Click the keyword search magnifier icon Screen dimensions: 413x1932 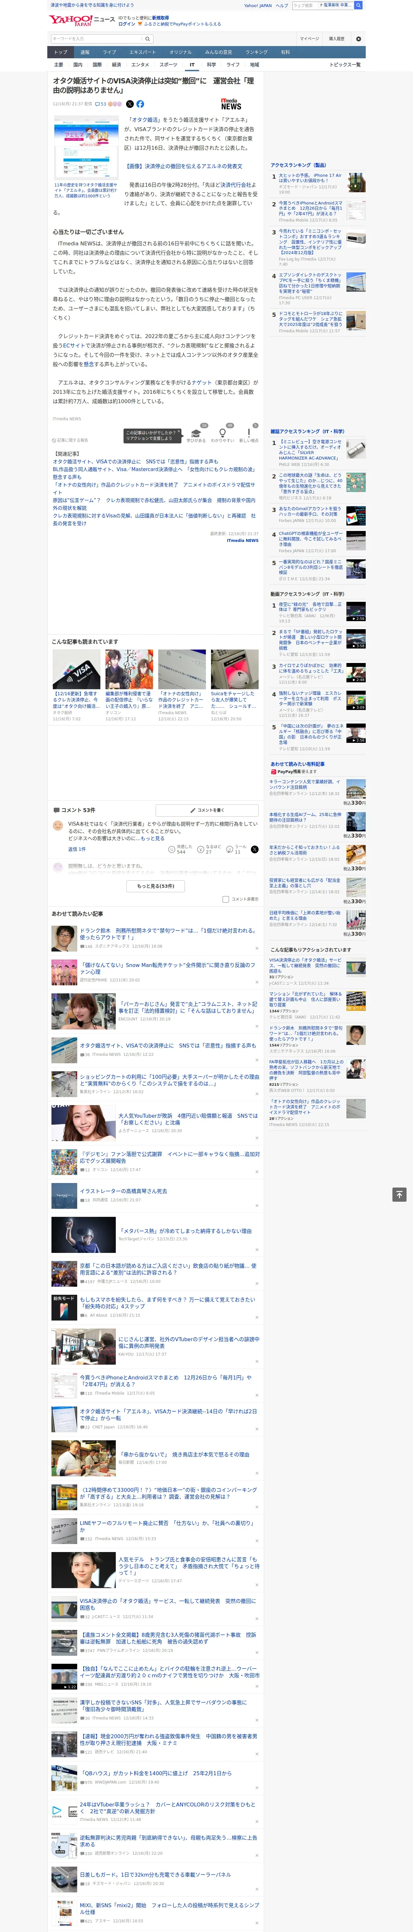tap(148, 39)
